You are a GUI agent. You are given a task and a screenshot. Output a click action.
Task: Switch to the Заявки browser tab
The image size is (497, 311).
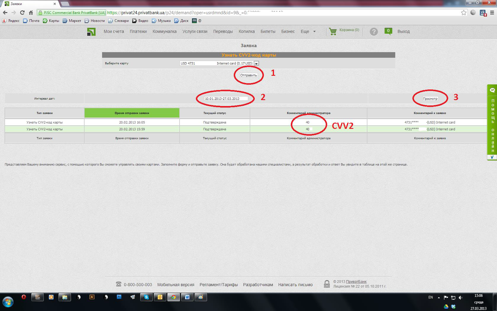click(x=30, y=4)
